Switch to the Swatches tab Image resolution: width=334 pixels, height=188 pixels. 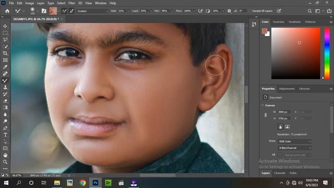click(x=278, y=22)
